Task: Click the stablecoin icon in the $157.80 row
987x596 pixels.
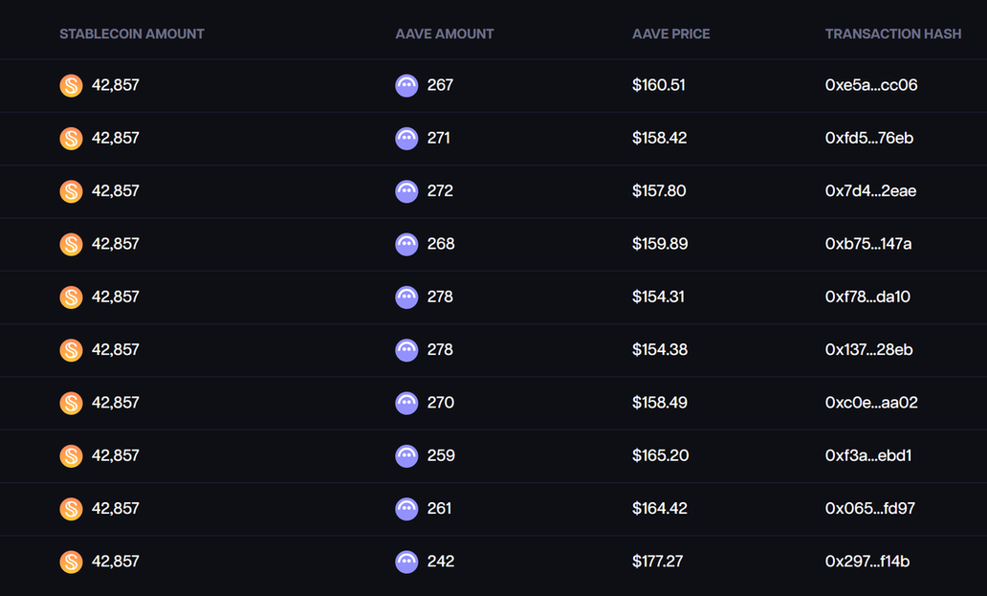Action: point(71,191)
